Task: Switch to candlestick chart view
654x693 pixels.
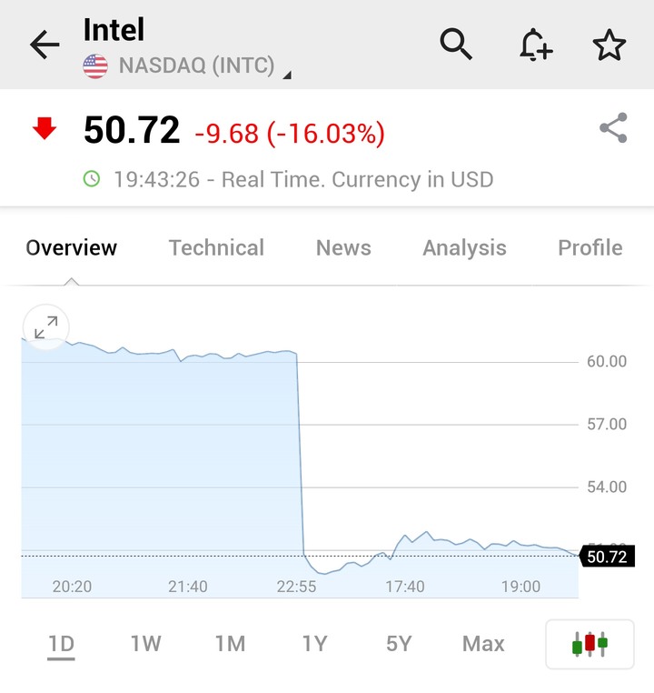Action: pyautogui.click(x=590, y=644)
